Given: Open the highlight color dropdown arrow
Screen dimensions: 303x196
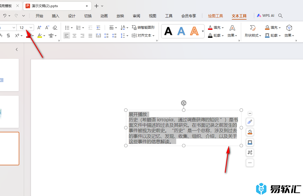Looking at the screenshot, I should tap(44, 36).
